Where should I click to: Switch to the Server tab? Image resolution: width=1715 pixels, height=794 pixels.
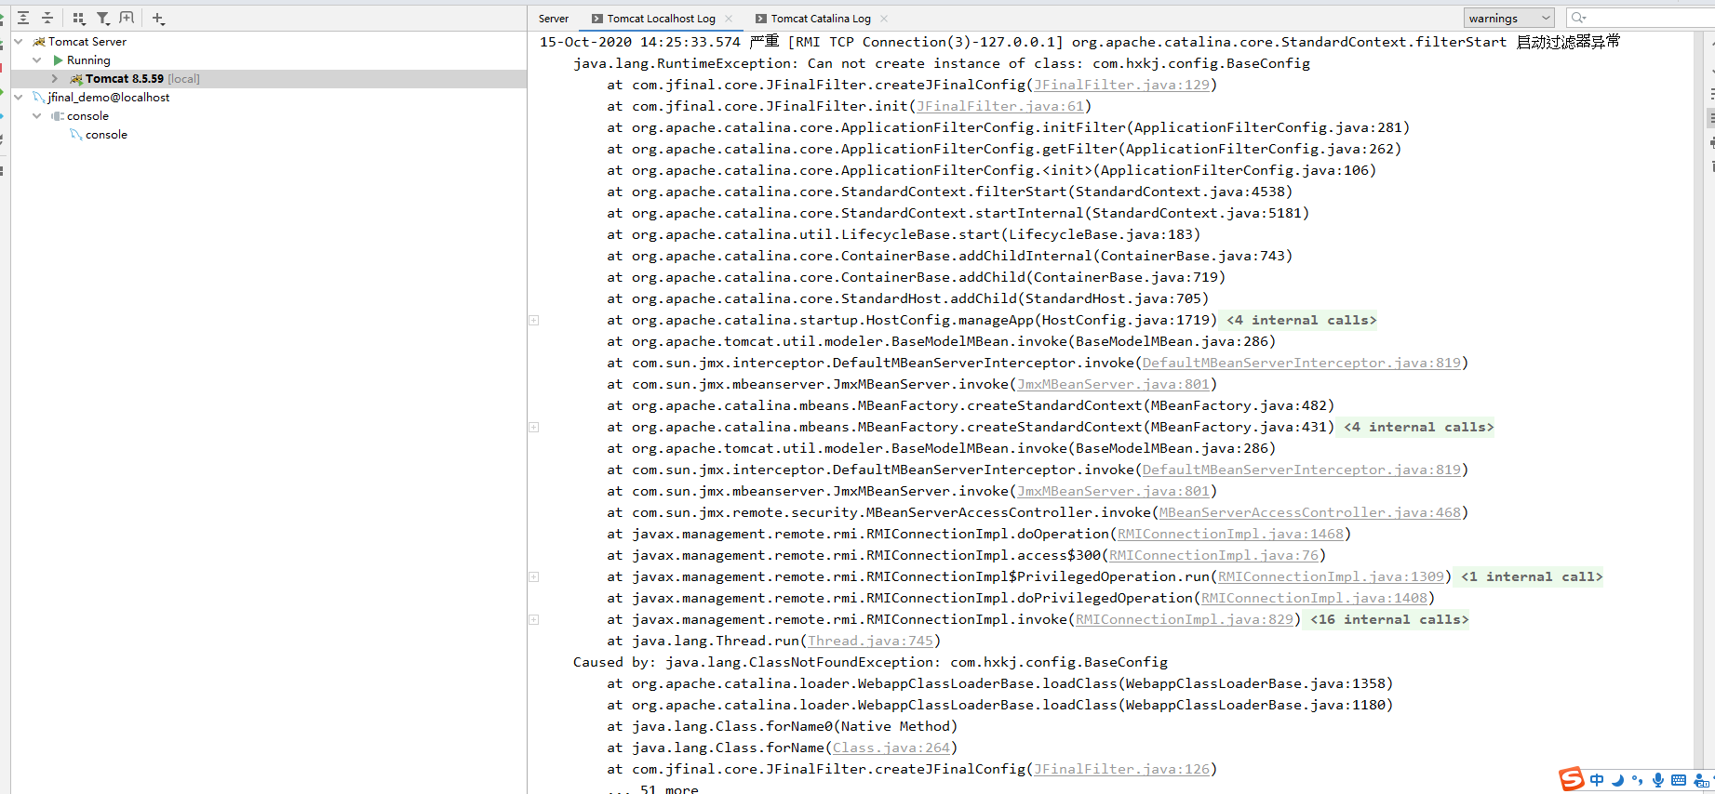click(554, 19)
